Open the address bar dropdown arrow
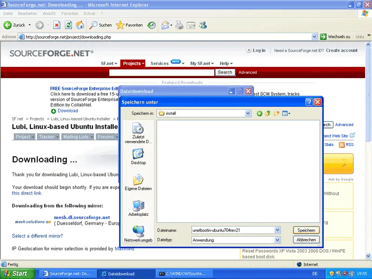The image size is (372, 279). coord(314,37)
